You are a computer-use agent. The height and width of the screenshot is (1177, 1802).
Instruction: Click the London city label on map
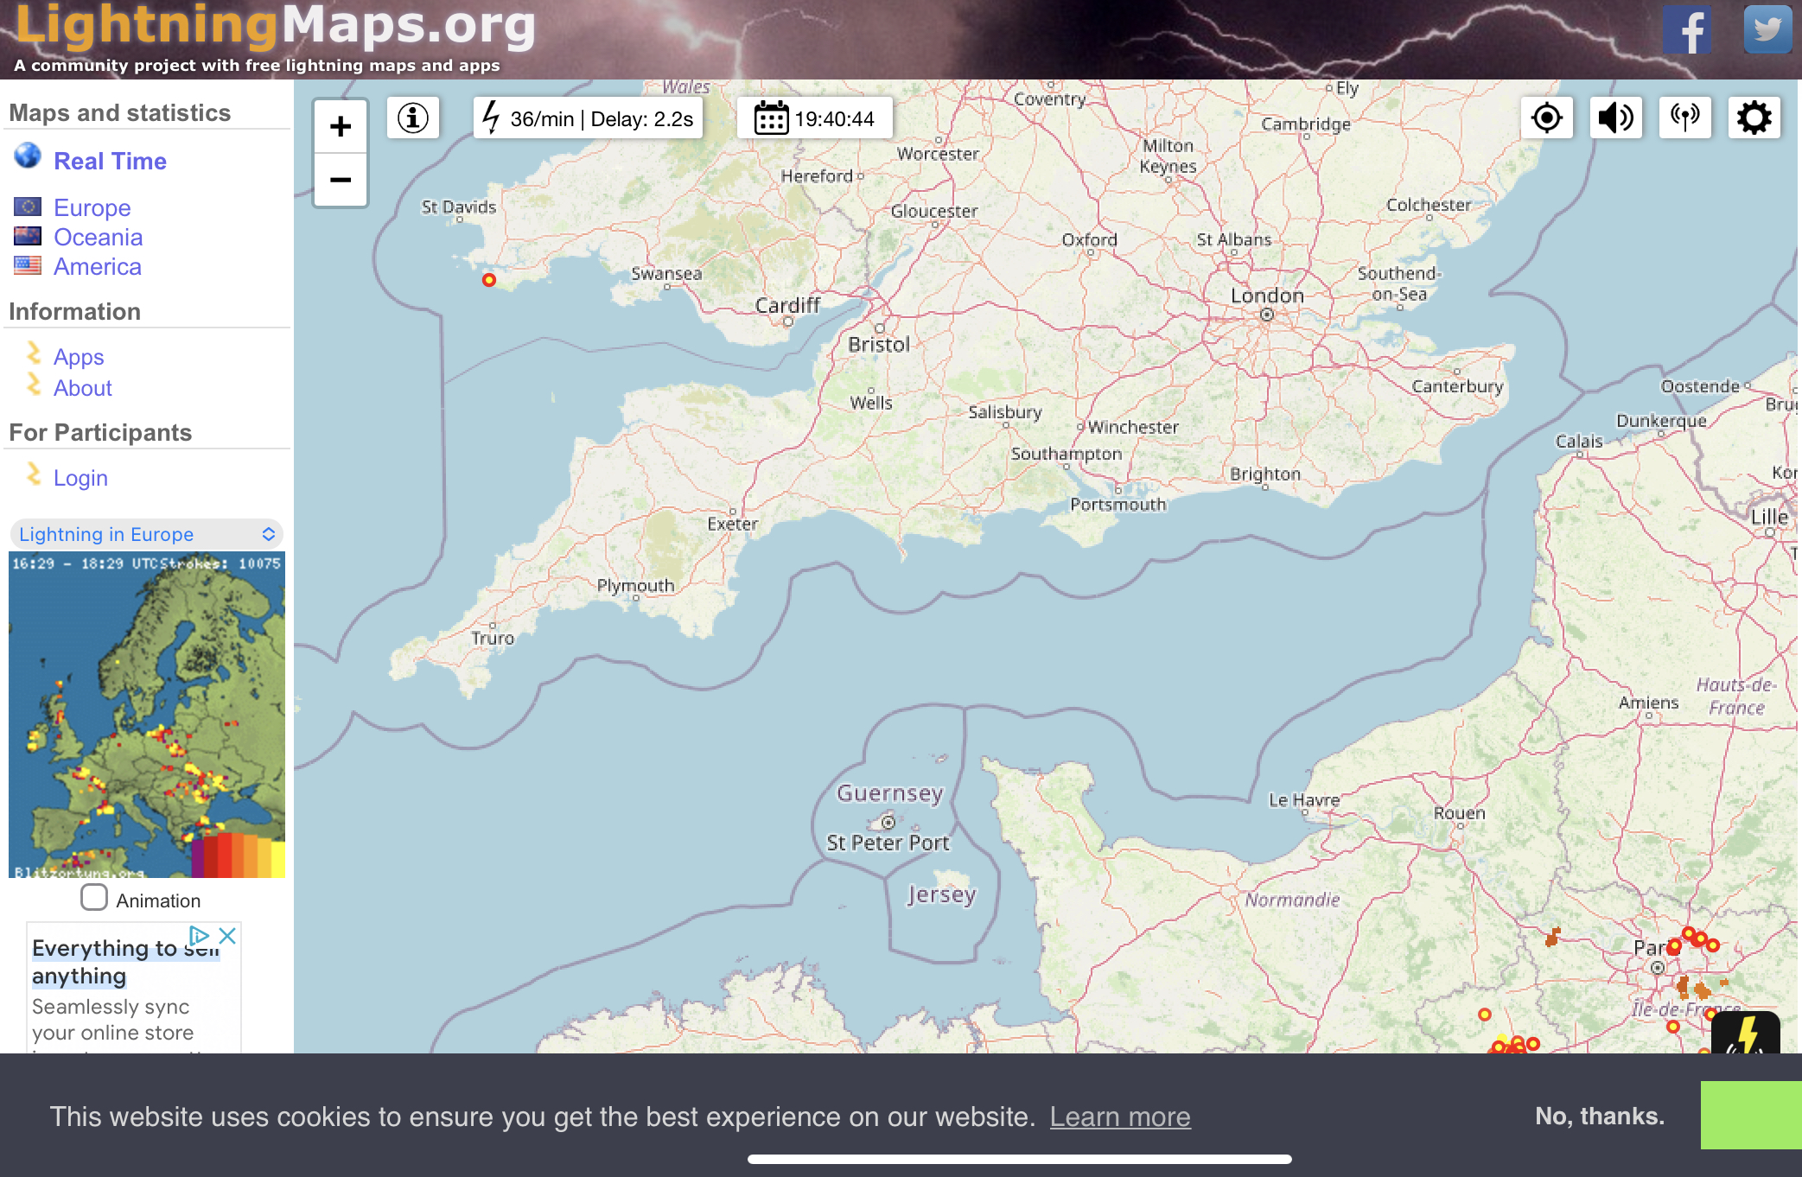coord(1267,296)
